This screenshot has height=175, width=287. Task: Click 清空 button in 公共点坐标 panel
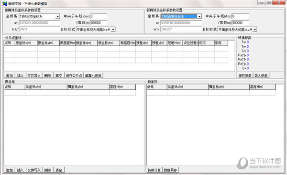(x=59, y=75)
